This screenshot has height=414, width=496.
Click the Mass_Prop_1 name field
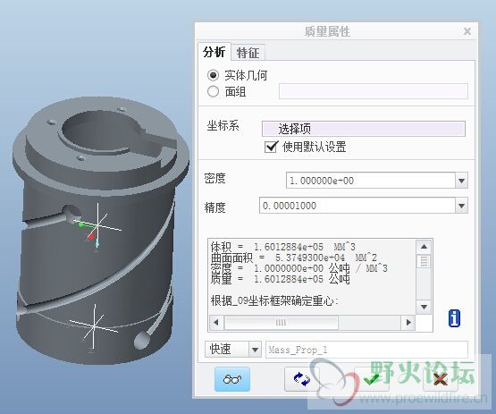pyautogui.click(x=366, y=350)
